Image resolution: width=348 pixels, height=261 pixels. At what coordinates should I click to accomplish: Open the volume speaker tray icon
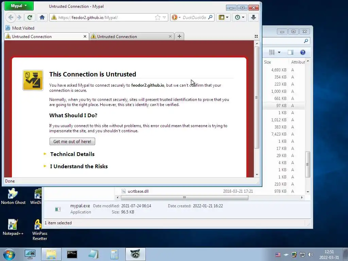[x=311, y=255]
